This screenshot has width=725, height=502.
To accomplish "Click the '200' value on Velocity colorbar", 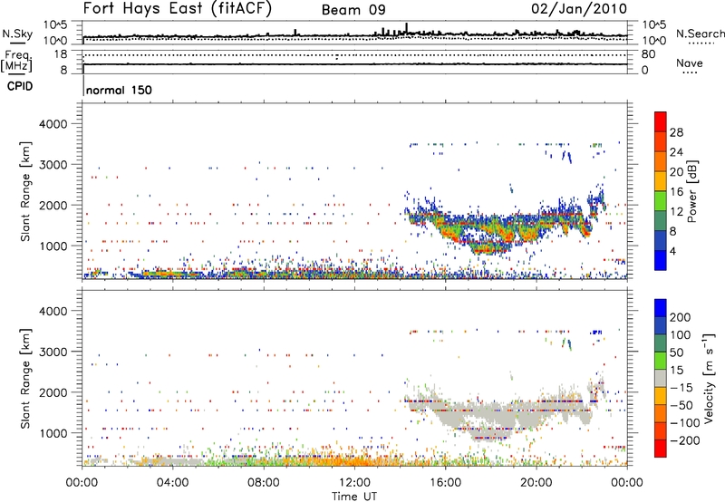I will coord(681,317).
